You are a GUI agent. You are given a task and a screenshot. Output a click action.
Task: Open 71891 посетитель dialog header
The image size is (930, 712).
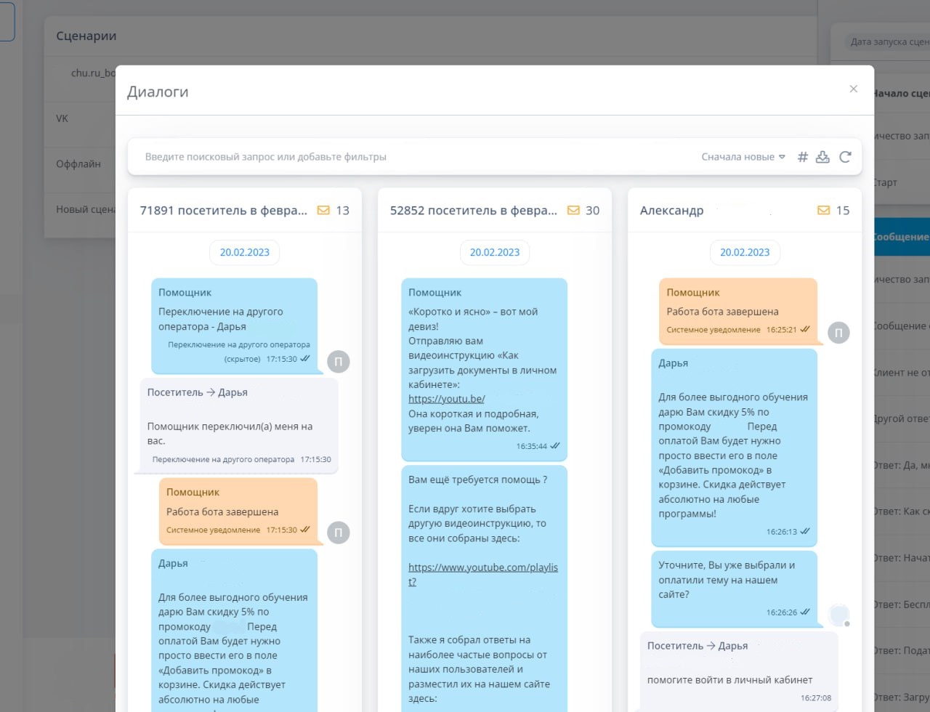pyautogui.click(x=224, y=211)
